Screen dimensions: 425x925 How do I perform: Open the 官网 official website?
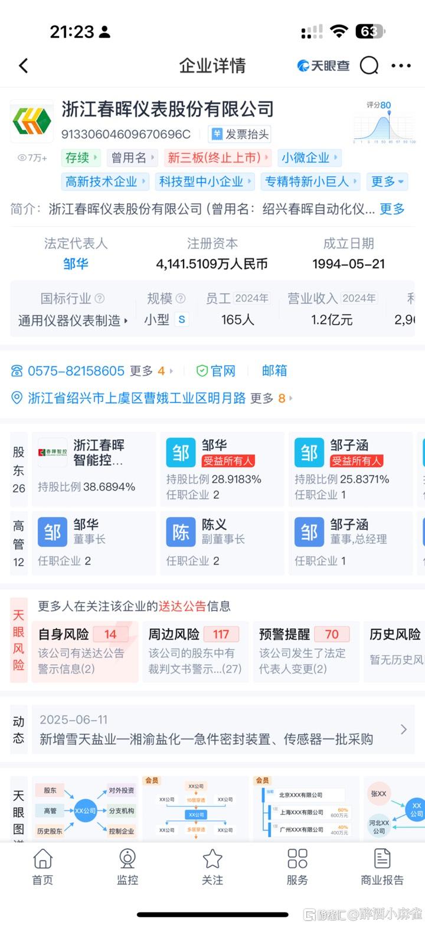(216, 371)
